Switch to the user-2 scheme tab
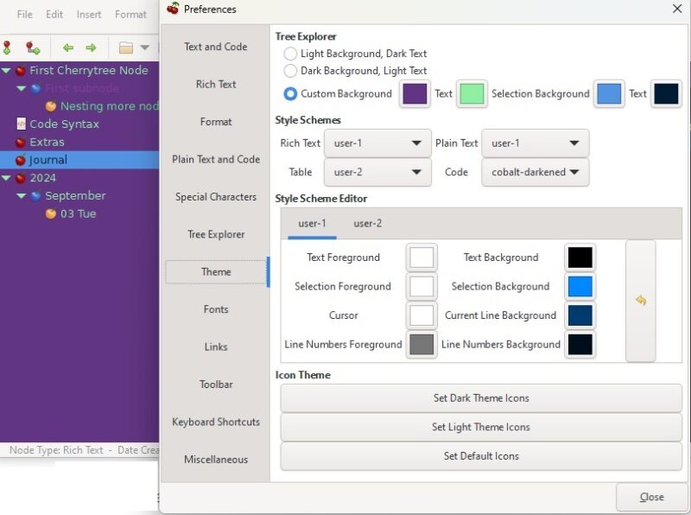The image size is (691, 515). [366, 223]
